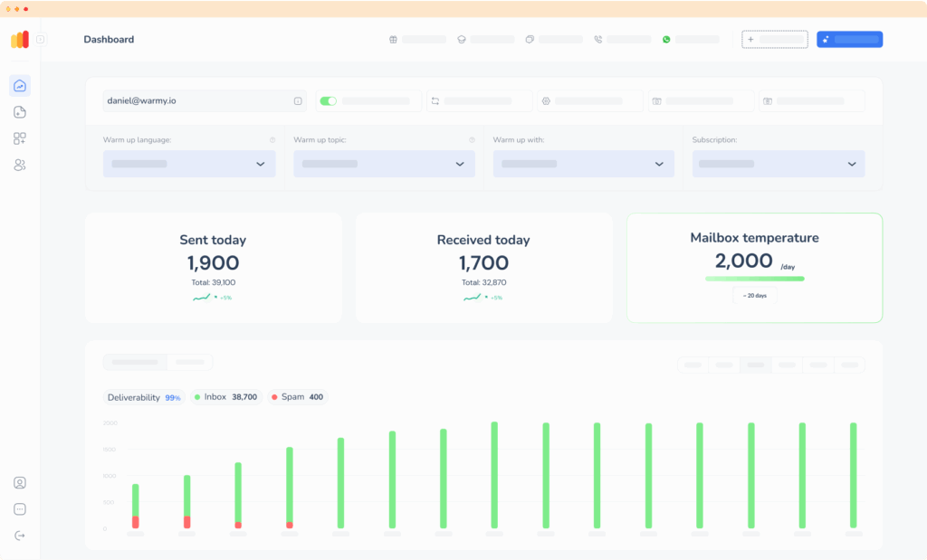Open the add-file page icon in the sidebar
The image size is (927, 560).
click(x=20, y=112)
